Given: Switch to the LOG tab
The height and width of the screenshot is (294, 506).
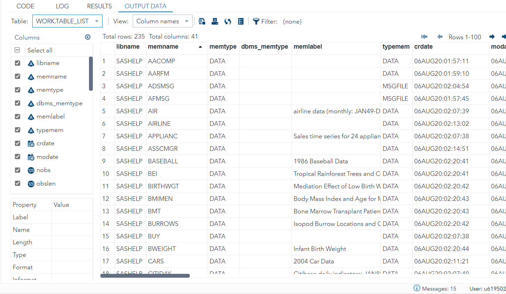Looking at the screenshot, I should click(x=62, y=6).
